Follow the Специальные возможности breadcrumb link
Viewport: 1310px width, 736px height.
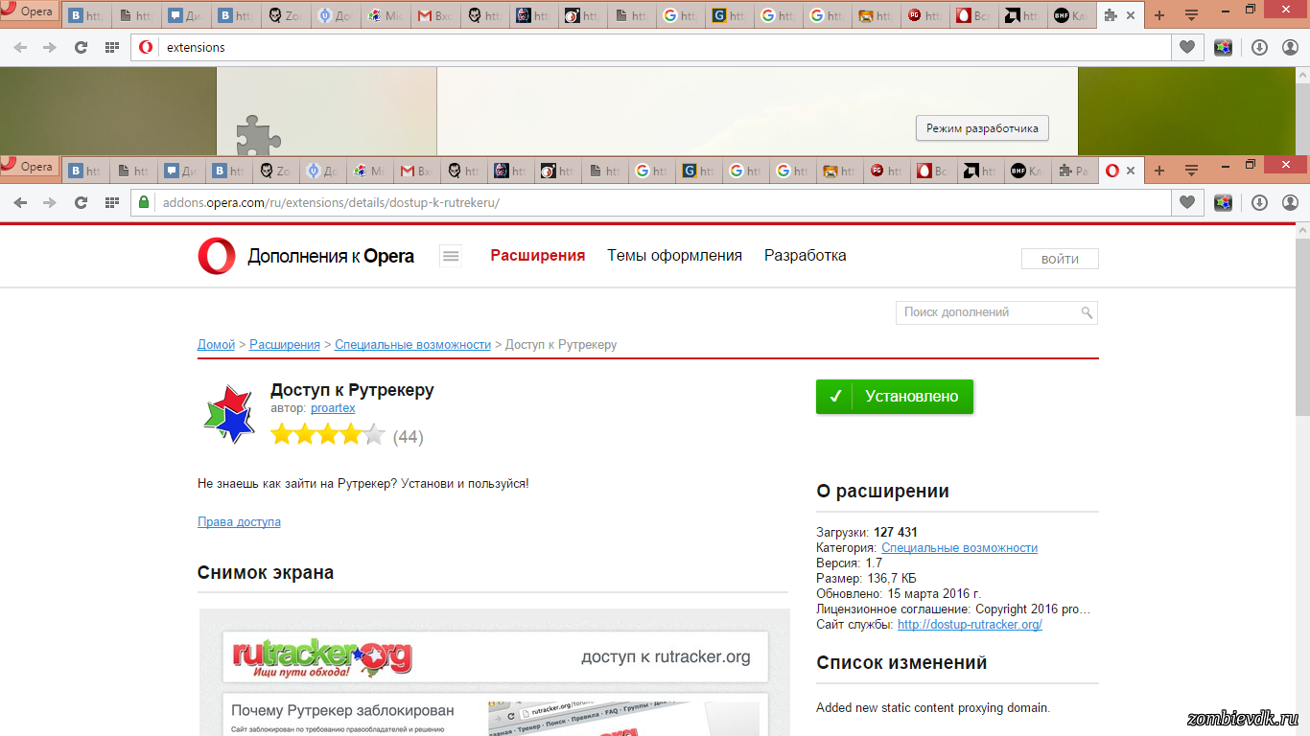tap(412, 344)
